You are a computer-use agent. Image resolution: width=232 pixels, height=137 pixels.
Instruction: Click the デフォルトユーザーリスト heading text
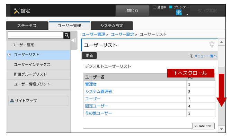tap(108, 66)
